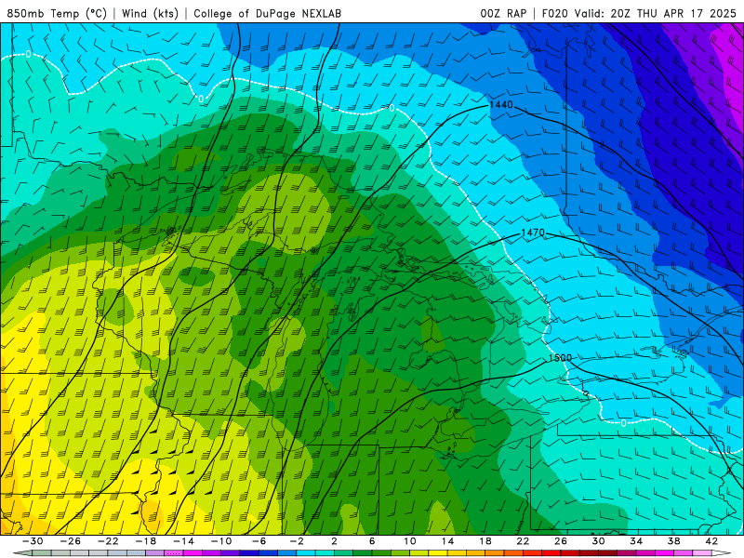The width and height of the screenshot is (744, 558).
Task: Click the 10 color scale label
Action: pyautogui.click(x=409, y=541)
